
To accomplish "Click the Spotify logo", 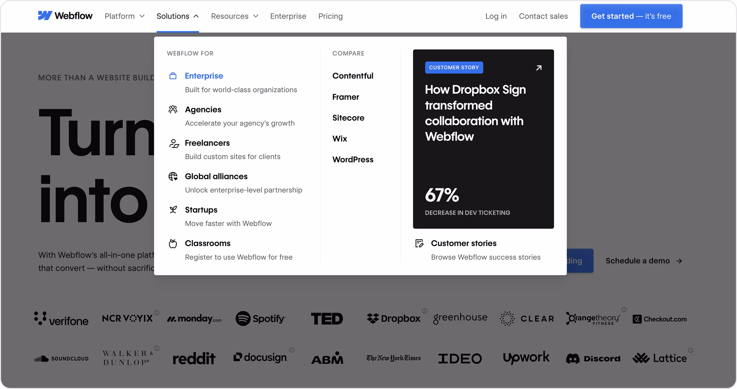I will point(260,319).
